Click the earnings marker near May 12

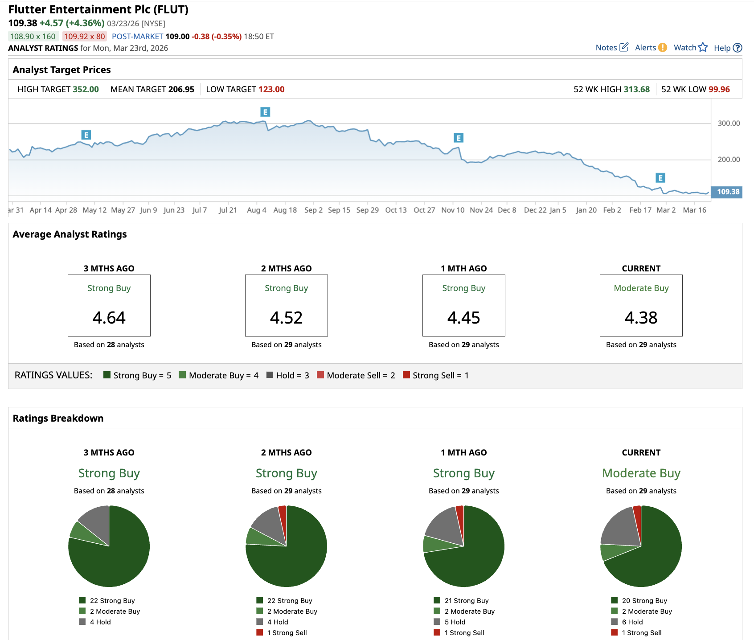pos(86,135)
